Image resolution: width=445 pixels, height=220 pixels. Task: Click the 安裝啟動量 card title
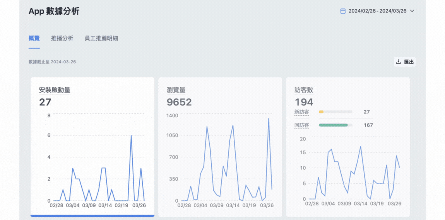click(55, 90)
